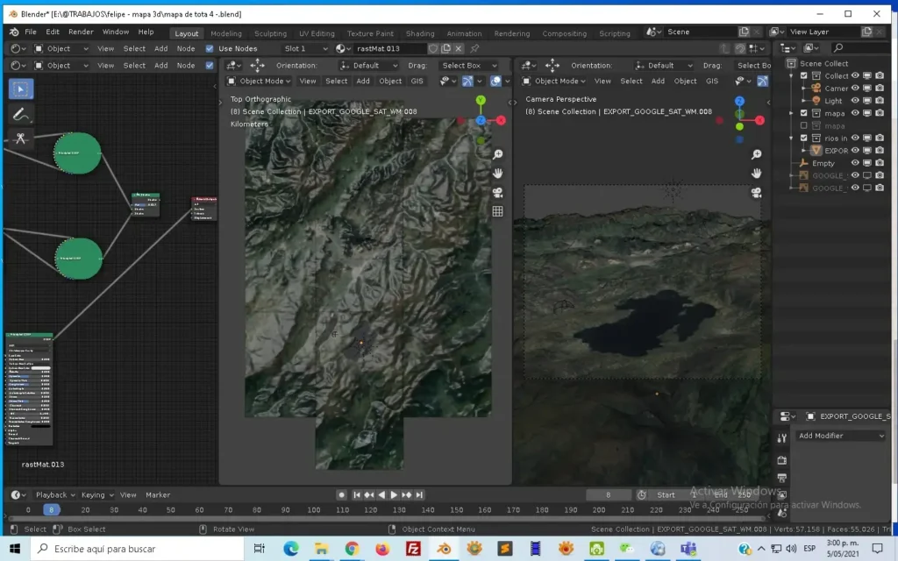Select the Links Cut scissors tool
This screenshot has height=561, width=898.
[x=21, y=138]
